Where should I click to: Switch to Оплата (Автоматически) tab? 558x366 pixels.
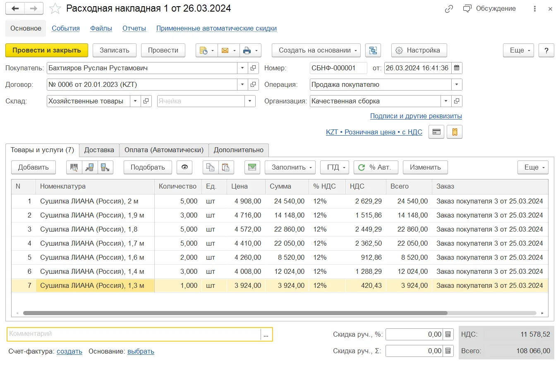pos(164,150)
